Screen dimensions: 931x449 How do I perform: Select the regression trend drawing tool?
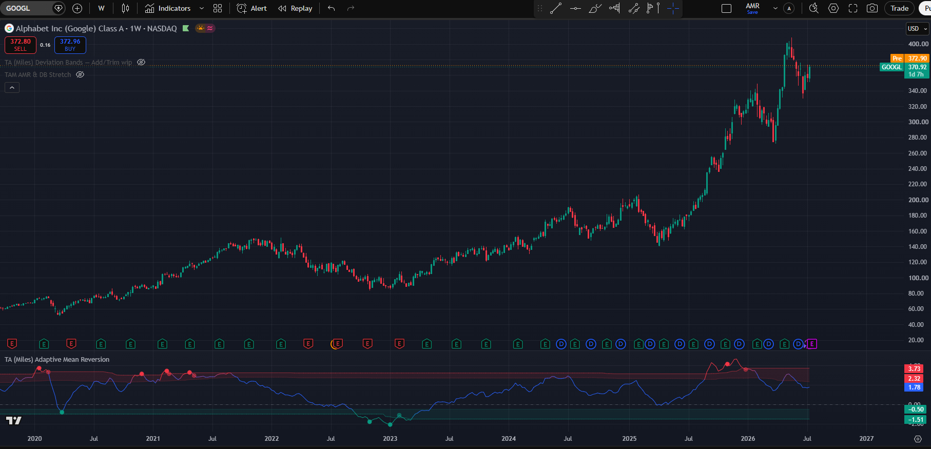click(x=634, y=8)
